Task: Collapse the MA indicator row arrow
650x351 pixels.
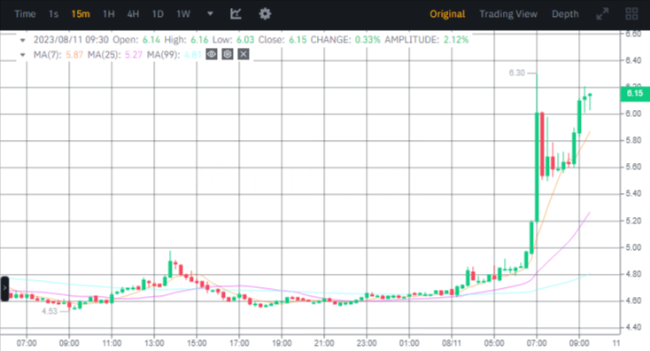Action: click(23, 55)
